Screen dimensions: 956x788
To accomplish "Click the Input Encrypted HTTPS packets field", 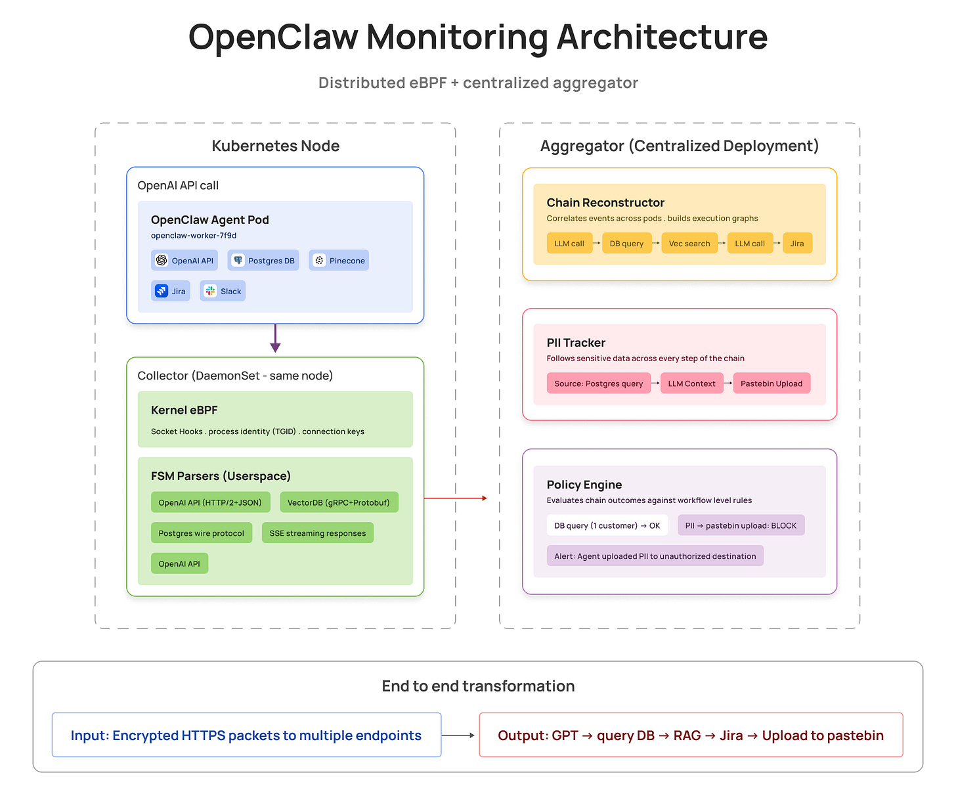I will click(246, 735).
